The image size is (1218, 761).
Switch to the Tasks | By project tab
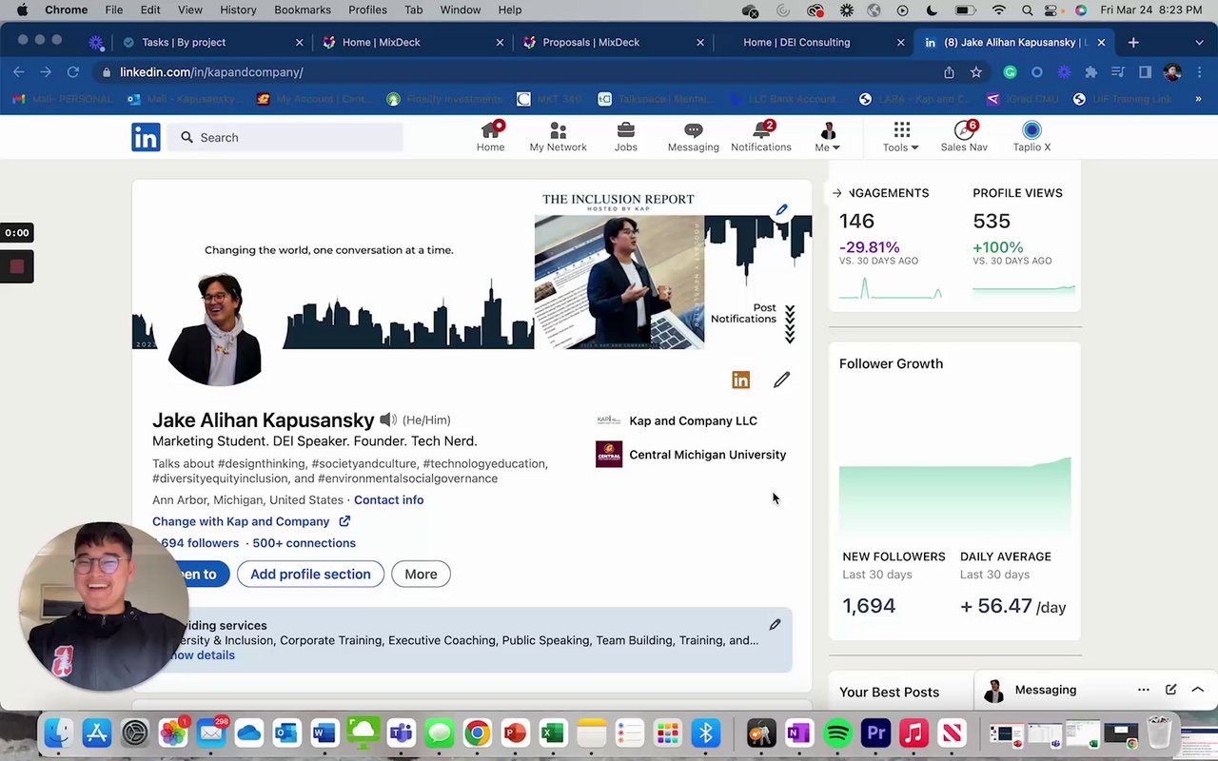click(211, 43)
